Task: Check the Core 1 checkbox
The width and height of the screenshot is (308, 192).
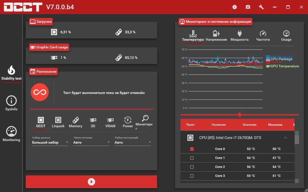Action: point(192,158)
